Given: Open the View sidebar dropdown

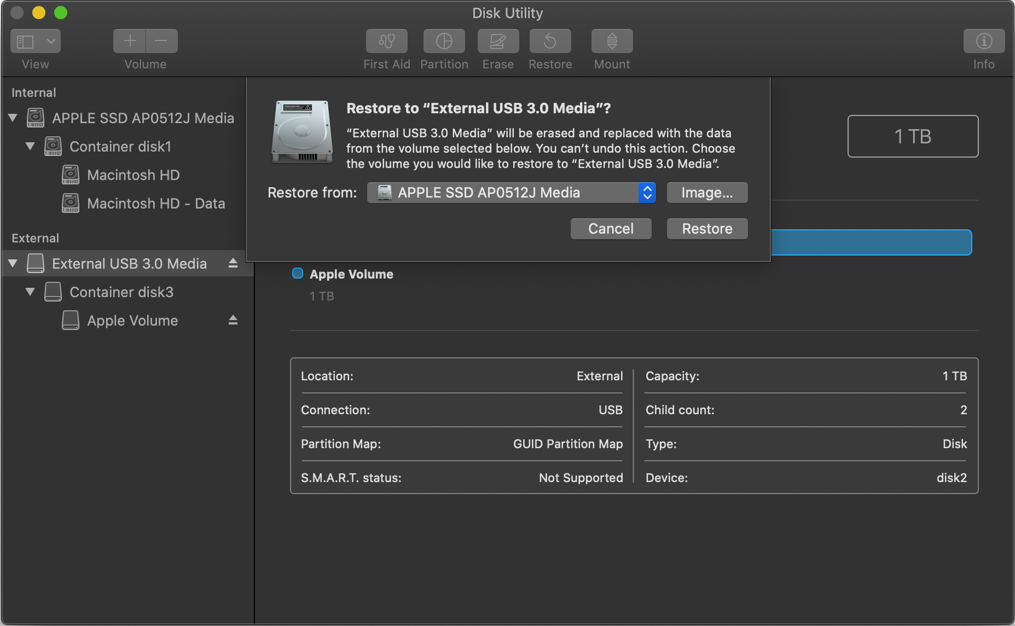Looking at the screenshot, I should (36, 42).
